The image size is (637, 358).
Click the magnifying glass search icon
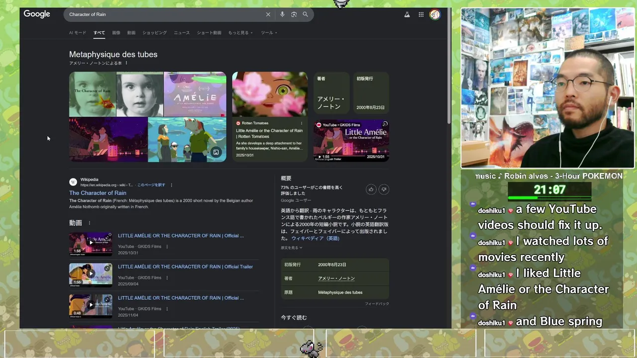click(x=305, y=14)
